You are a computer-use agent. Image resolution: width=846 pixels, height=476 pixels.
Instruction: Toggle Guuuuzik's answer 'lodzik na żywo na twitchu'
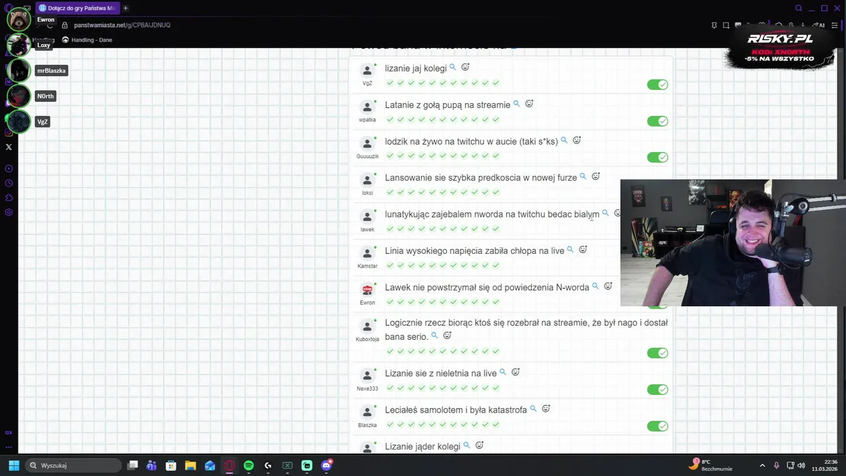(x=658, y=157)
